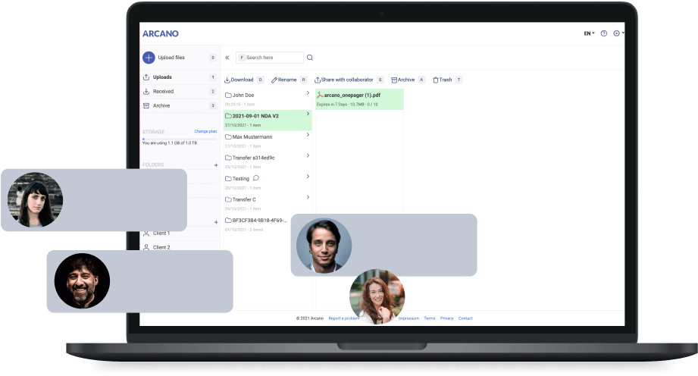Click the person icon beside Client 2

point(146,247)
